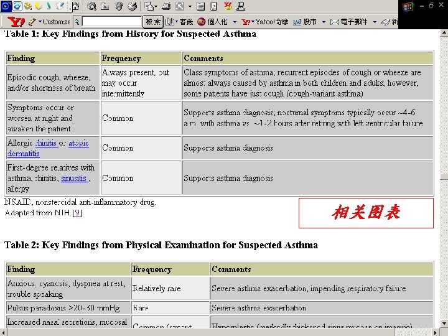Click the 'Relatively rare' frequency cell
Screen dimensions: 448x336
coord(170,288)
